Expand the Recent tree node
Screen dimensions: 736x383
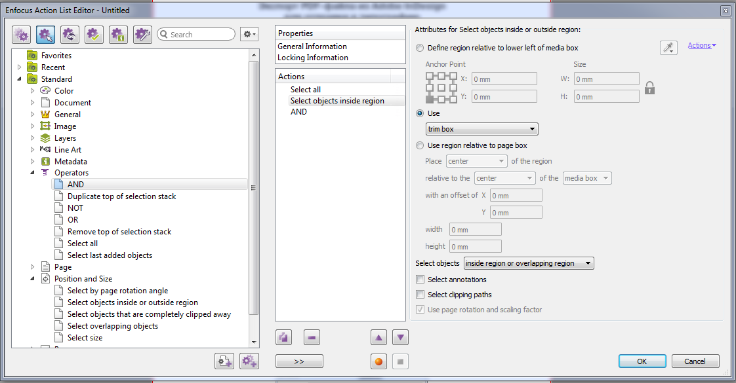point(19,67)
